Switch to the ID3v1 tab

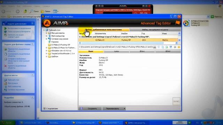pos(142,51)
